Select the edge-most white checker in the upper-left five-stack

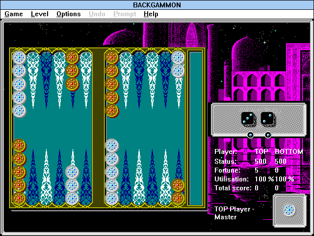19,58
